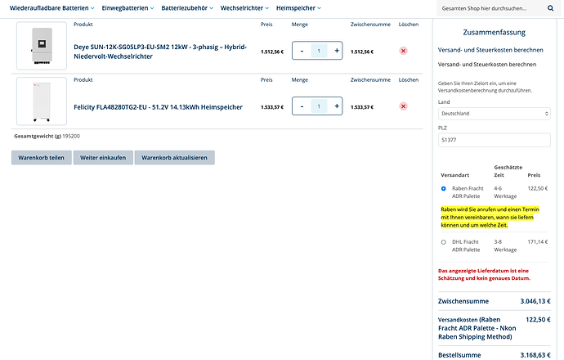The height and width of the screenshot is (360, 564).
Task: Click the DHL Fracht price 171,14 €
Action: (538, 242)
